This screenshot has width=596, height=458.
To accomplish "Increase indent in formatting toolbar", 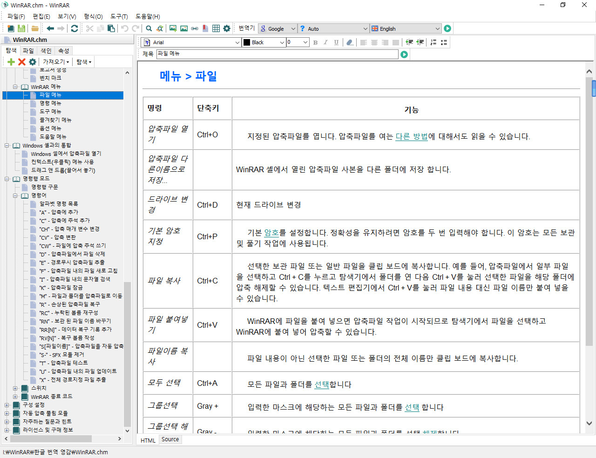I will tap(409, 42).
